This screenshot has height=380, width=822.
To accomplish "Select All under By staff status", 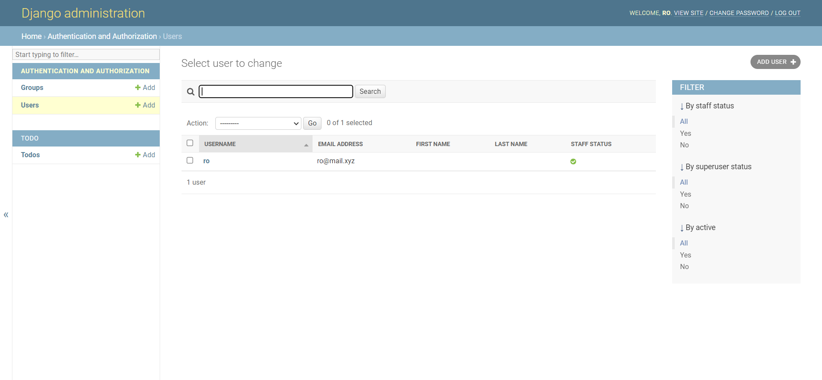I will [x=684, y=121].
